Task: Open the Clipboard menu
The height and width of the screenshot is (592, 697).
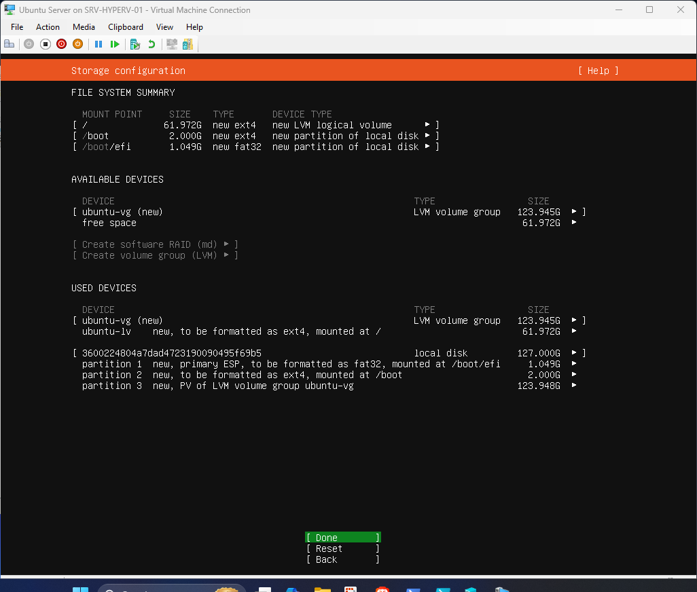Action: click(125, 27)
